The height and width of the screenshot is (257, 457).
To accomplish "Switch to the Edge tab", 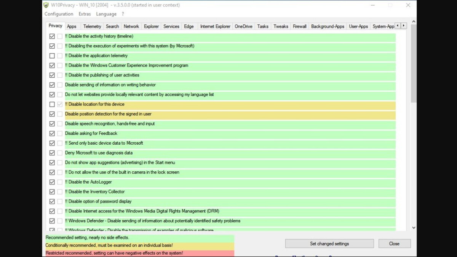I will pos(189,26).
